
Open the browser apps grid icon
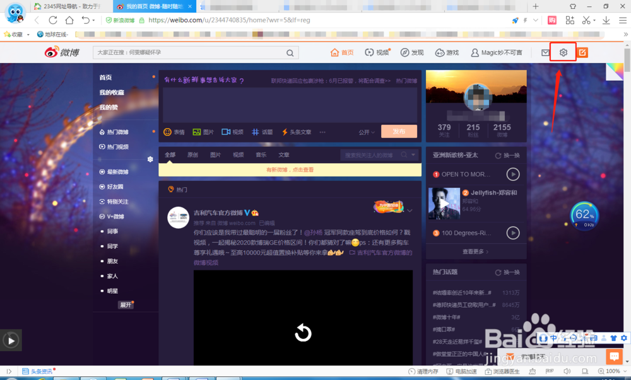pos(570,20)
